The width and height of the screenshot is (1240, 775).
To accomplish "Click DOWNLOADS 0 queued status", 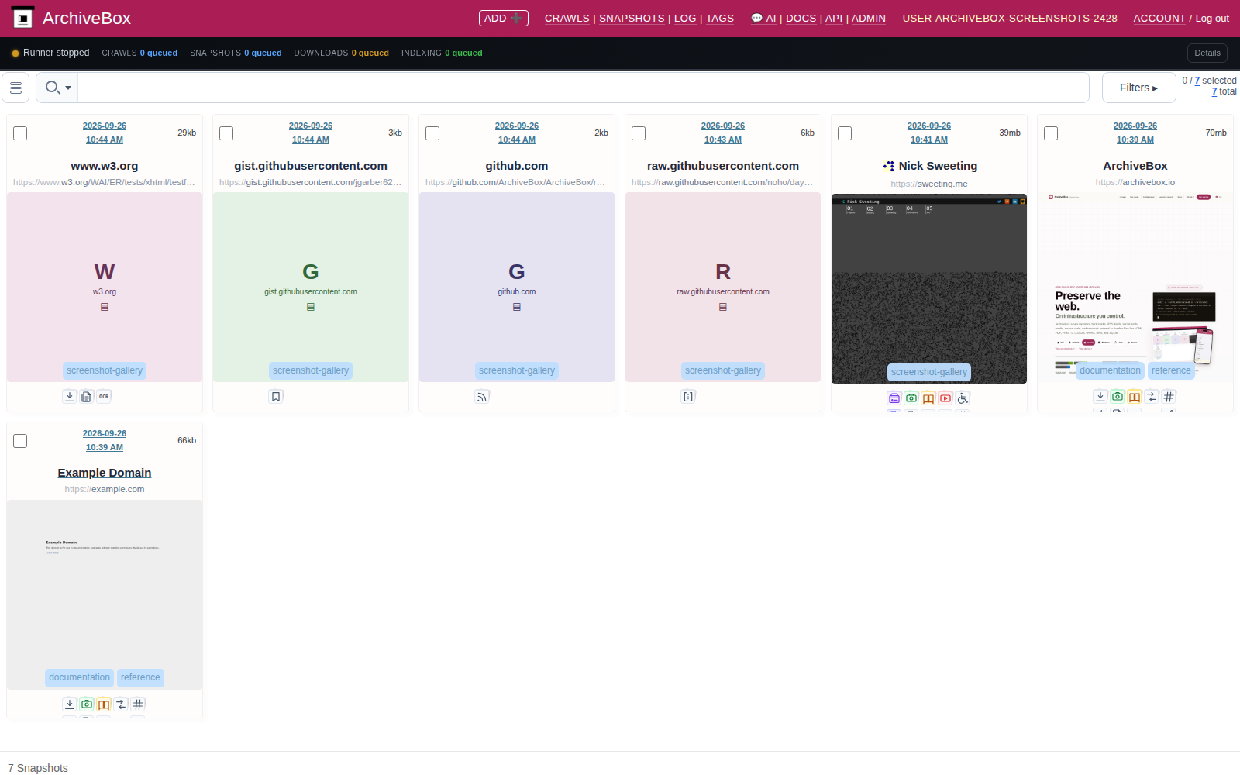I will (x=341, y=53).
